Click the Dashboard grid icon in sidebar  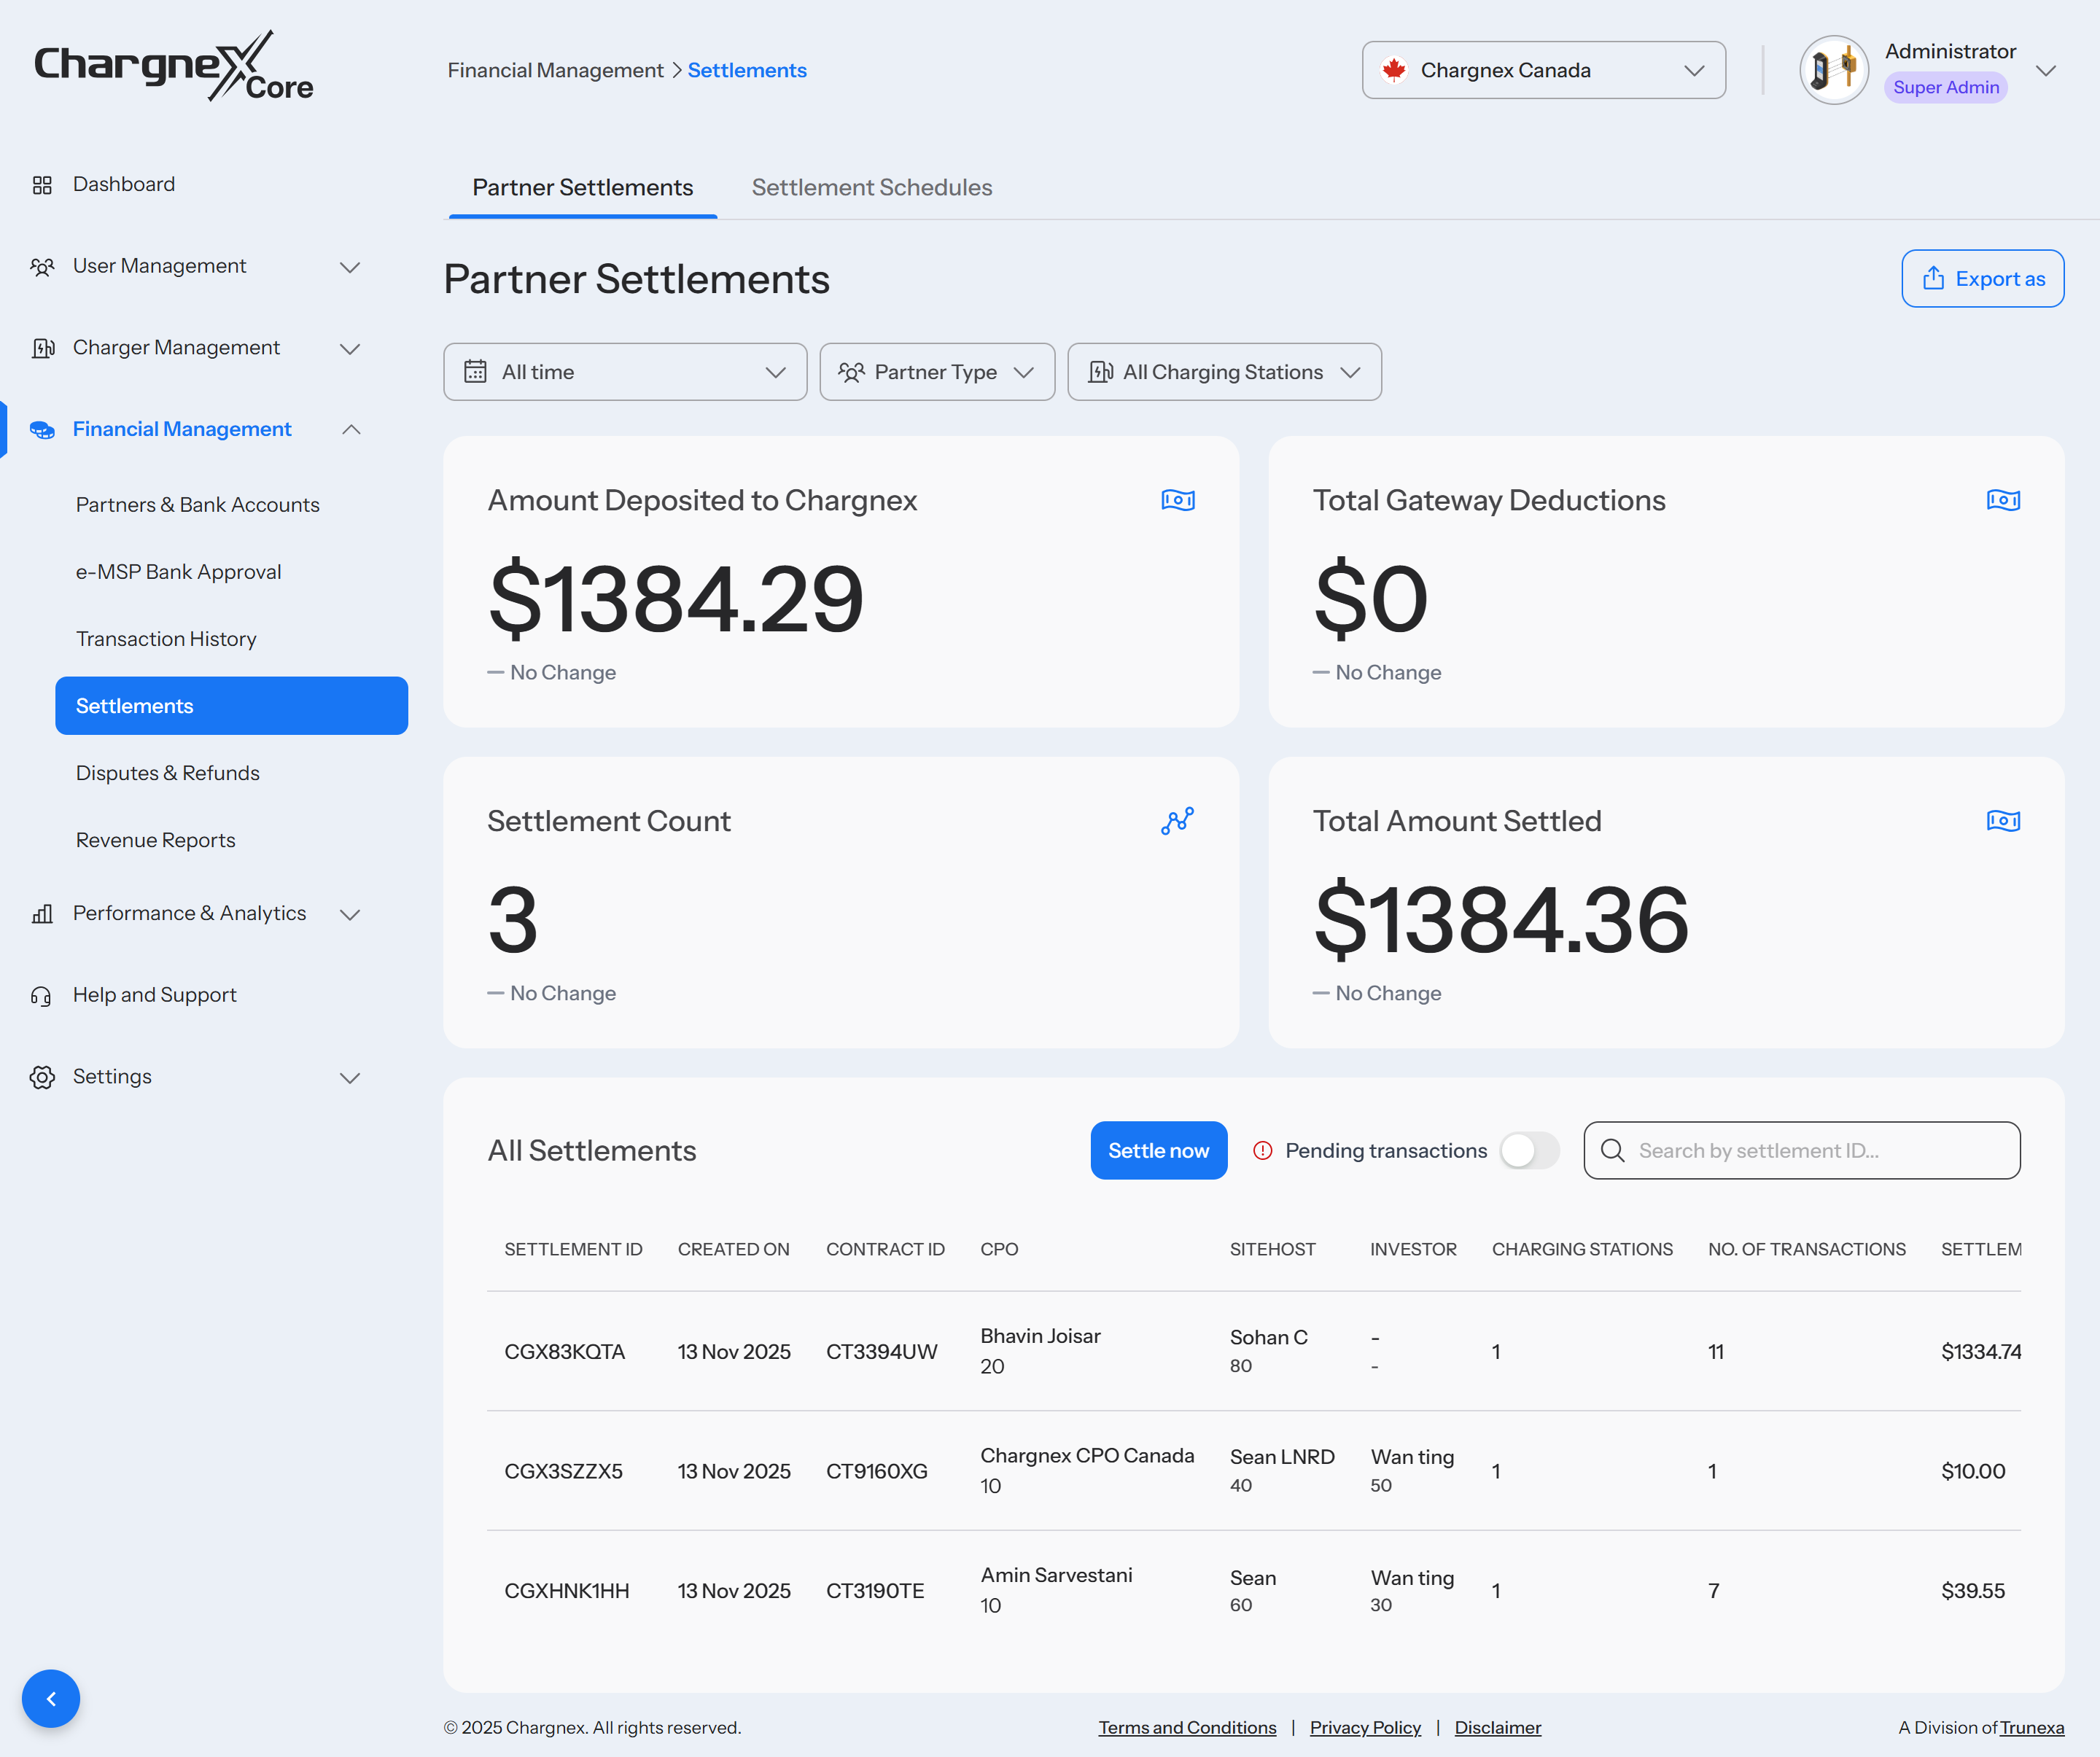42,185
